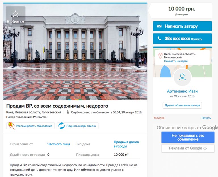Click the на OLX с янв. 2016 text

pos(182,96)
